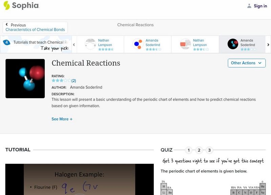Go to quiz question 3

click(x=209, y=150)
